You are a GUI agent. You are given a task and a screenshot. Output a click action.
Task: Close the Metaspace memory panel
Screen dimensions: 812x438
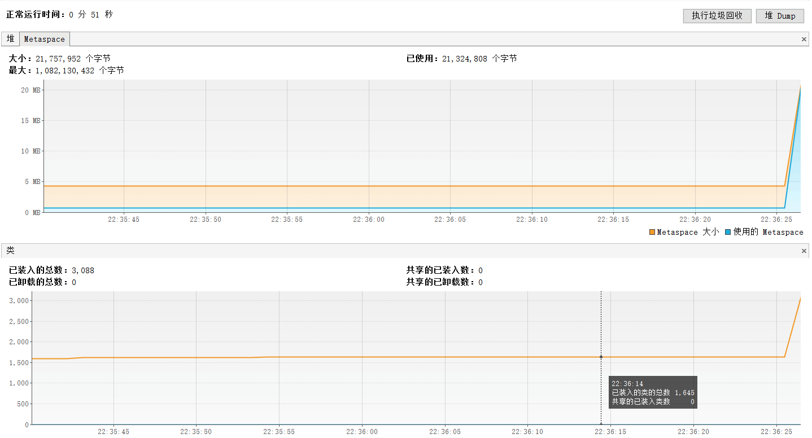(804, 40)
